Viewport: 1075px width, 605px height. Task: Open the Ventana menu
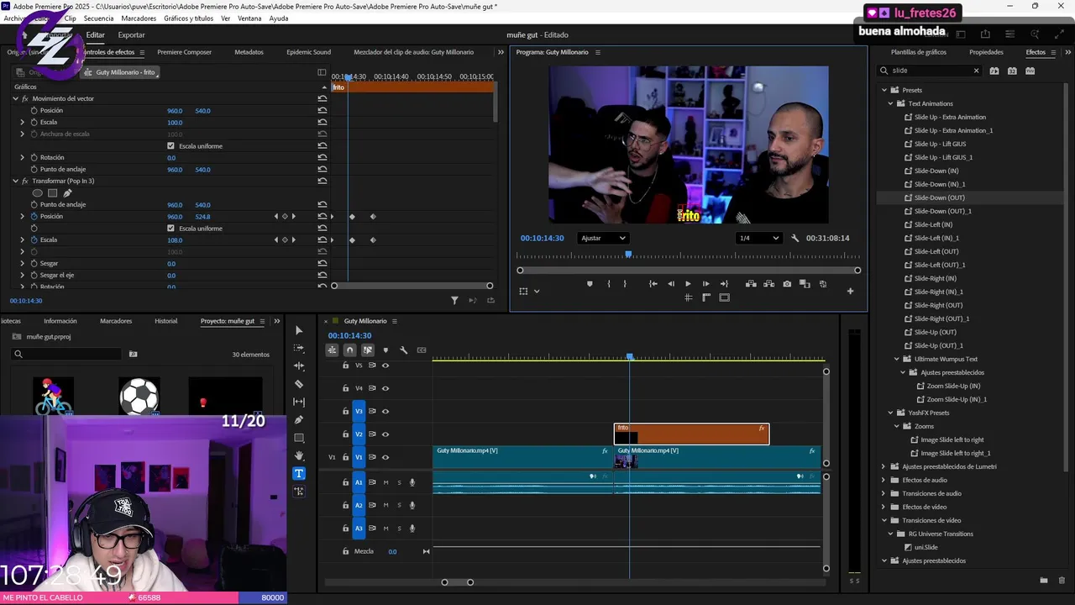click(249, 18)
